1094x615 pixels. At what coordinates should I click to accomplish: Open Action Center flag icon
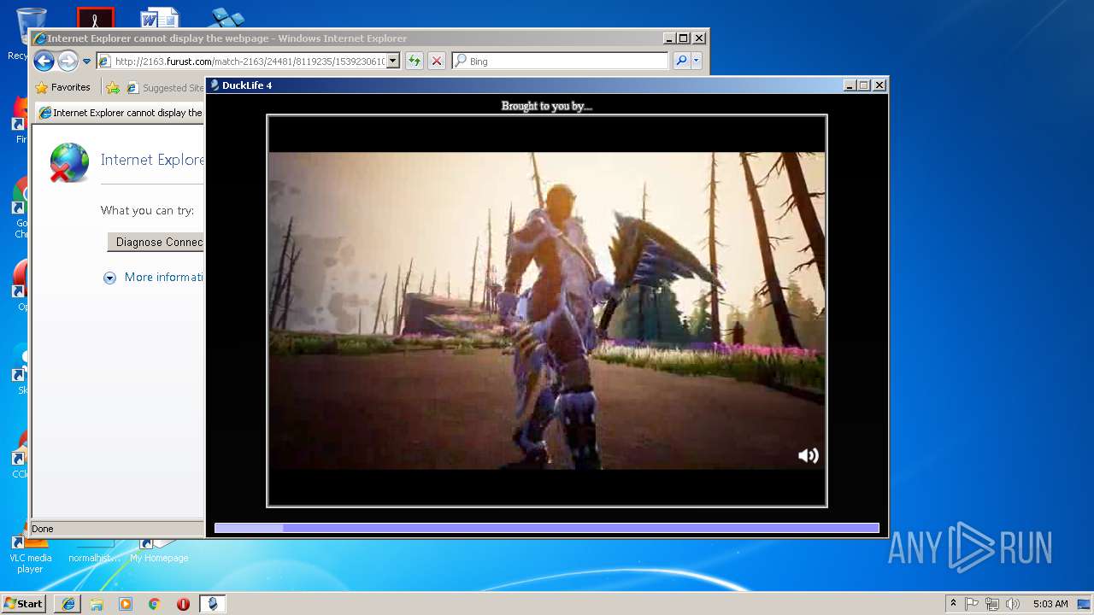[972, 604]
